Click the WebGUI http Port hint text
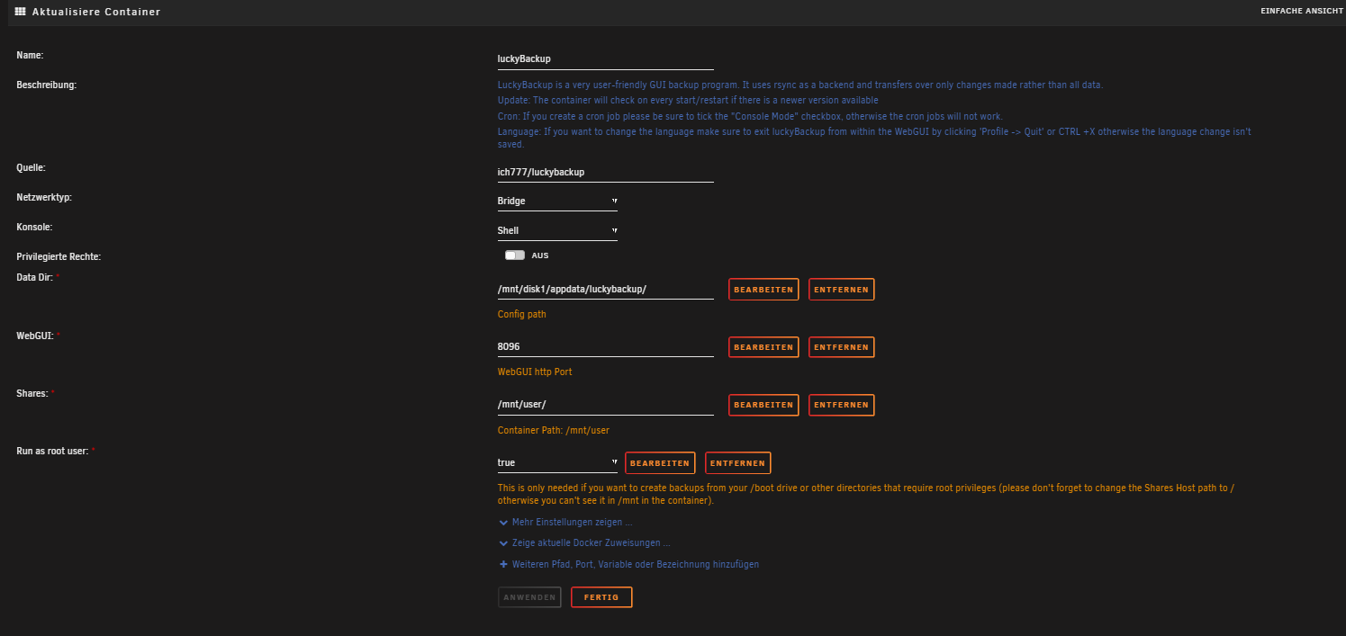1346x636 pixels. pyautogui.click(x=535, y=372)
